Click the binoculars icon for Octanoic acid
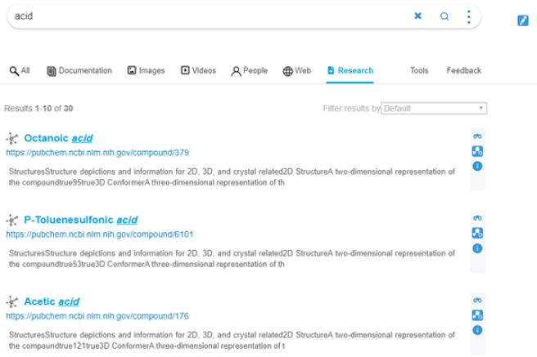The image size is (537, 357). click(x=477, y=136)
